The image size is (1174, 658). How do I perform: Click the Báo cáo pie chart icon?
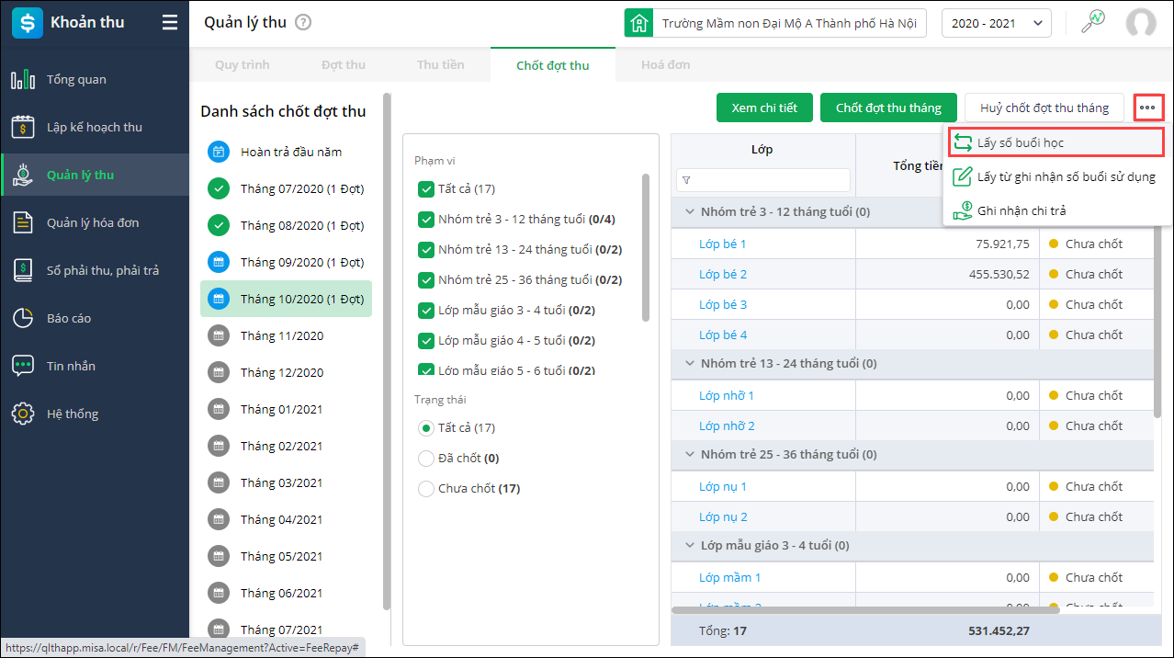click(23, 319)
